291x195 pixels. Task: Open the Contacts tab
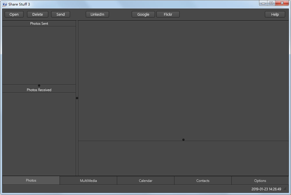tap(203, 181)
